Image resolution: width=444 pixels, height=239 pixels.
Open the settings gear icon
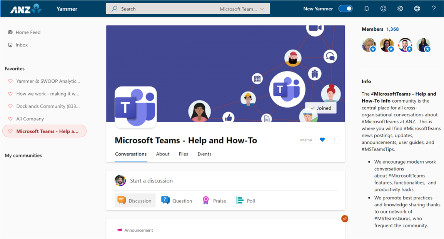tap(400, 9)
